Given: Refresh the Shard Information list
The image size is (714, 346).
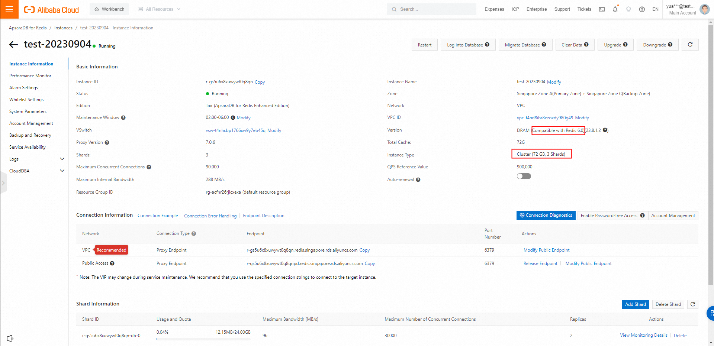Looking at the screenshot, I should 693,304.
